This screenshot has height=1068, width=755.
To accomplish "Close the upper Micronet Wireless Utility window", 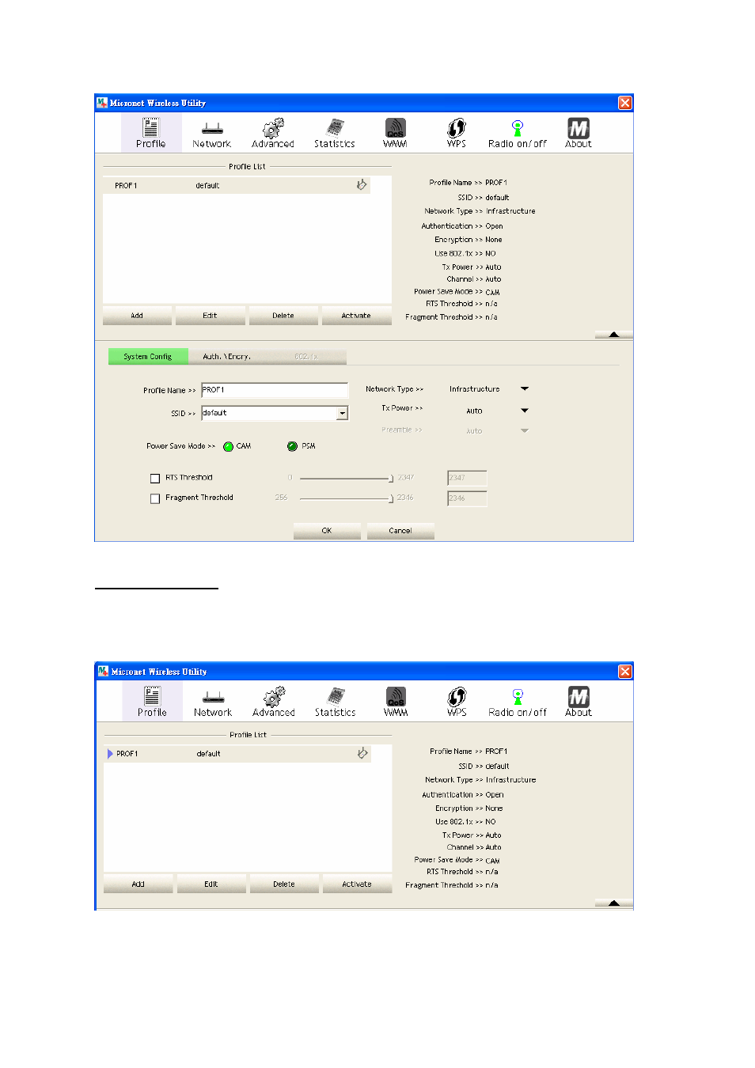I will (625, 103).
